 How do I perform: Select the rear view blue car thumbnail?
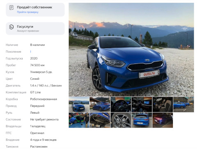[x=142, y=120]
